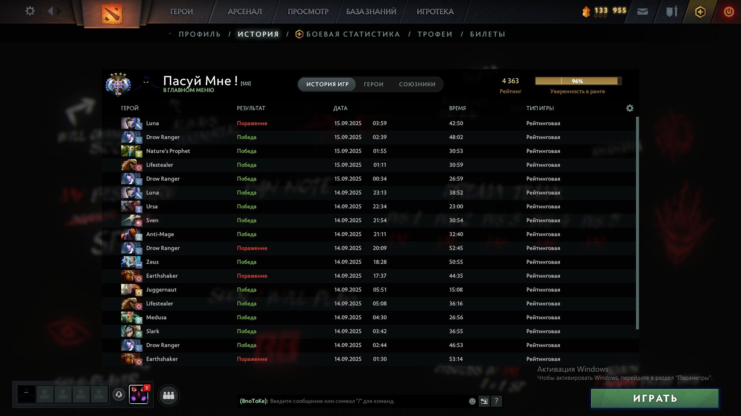Open the emoticon smiley in chat bar
741x416 pixels.
[x=472, y=401]
